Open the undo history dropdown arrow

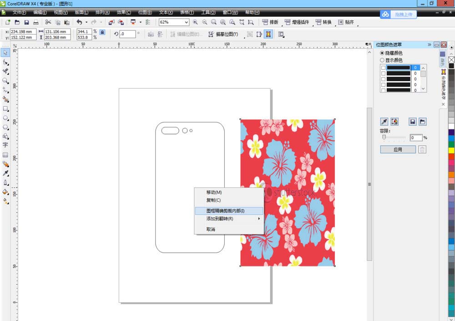(86, 22)
